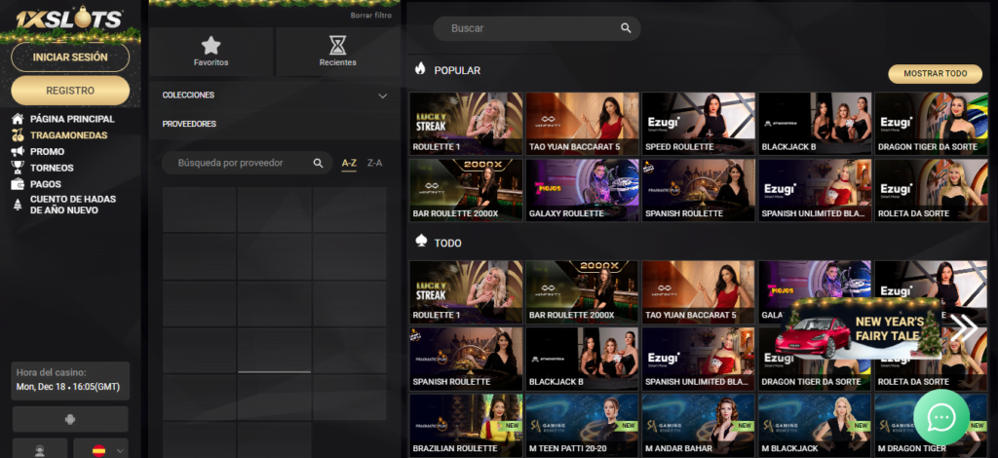This screenshot has width=998, height=458.
Task: Open the Tragamonedas menu item
Action: tap(69, 135)
